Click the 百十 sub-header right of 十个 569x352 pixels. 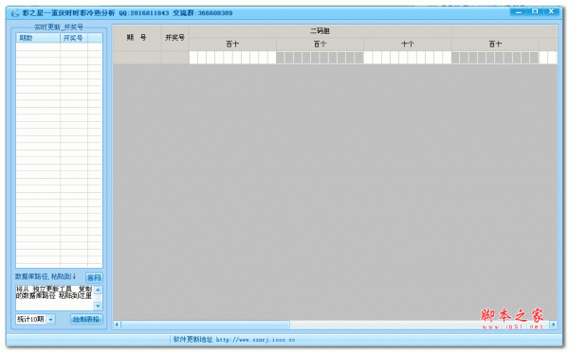pyautogui.click(x=495, y=44)
